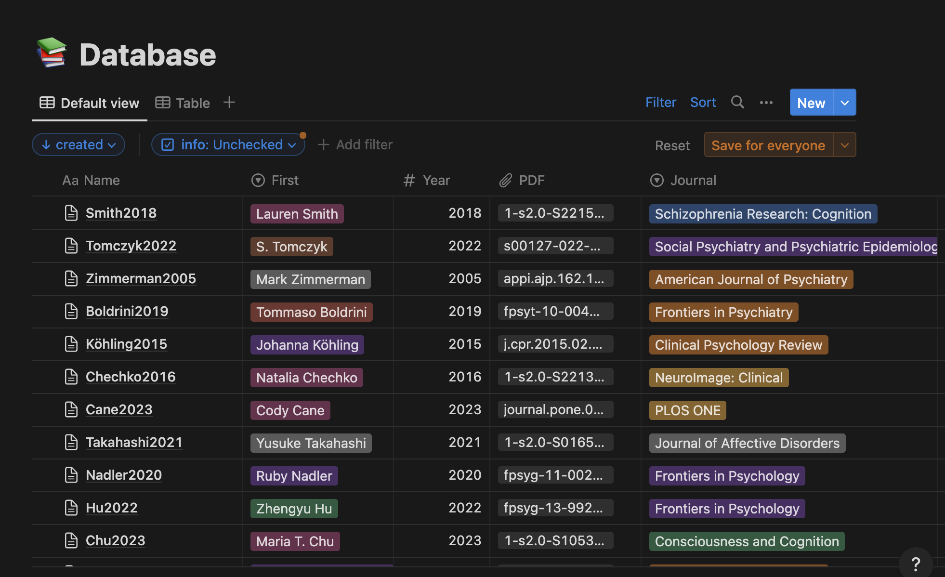Open the Zimmerman2005 page link
Screen dimensions: 945x577
coord(140,278)
